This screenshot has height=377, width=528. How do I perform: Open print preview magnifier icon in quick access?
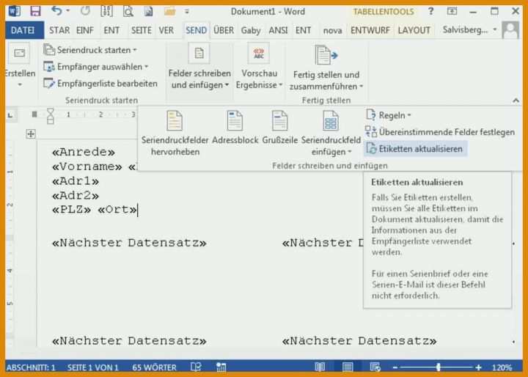click(x=128, y=12)
